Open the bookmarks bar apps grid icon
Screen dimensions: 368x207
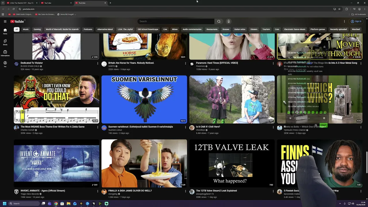[x=3, y=14]
